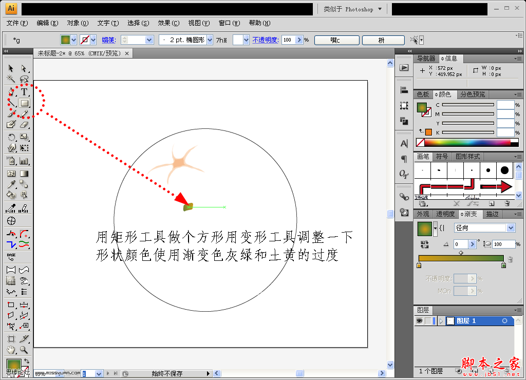Select the Eraser tool
This screenshot has width=526, height=380.
click(24, 124)
